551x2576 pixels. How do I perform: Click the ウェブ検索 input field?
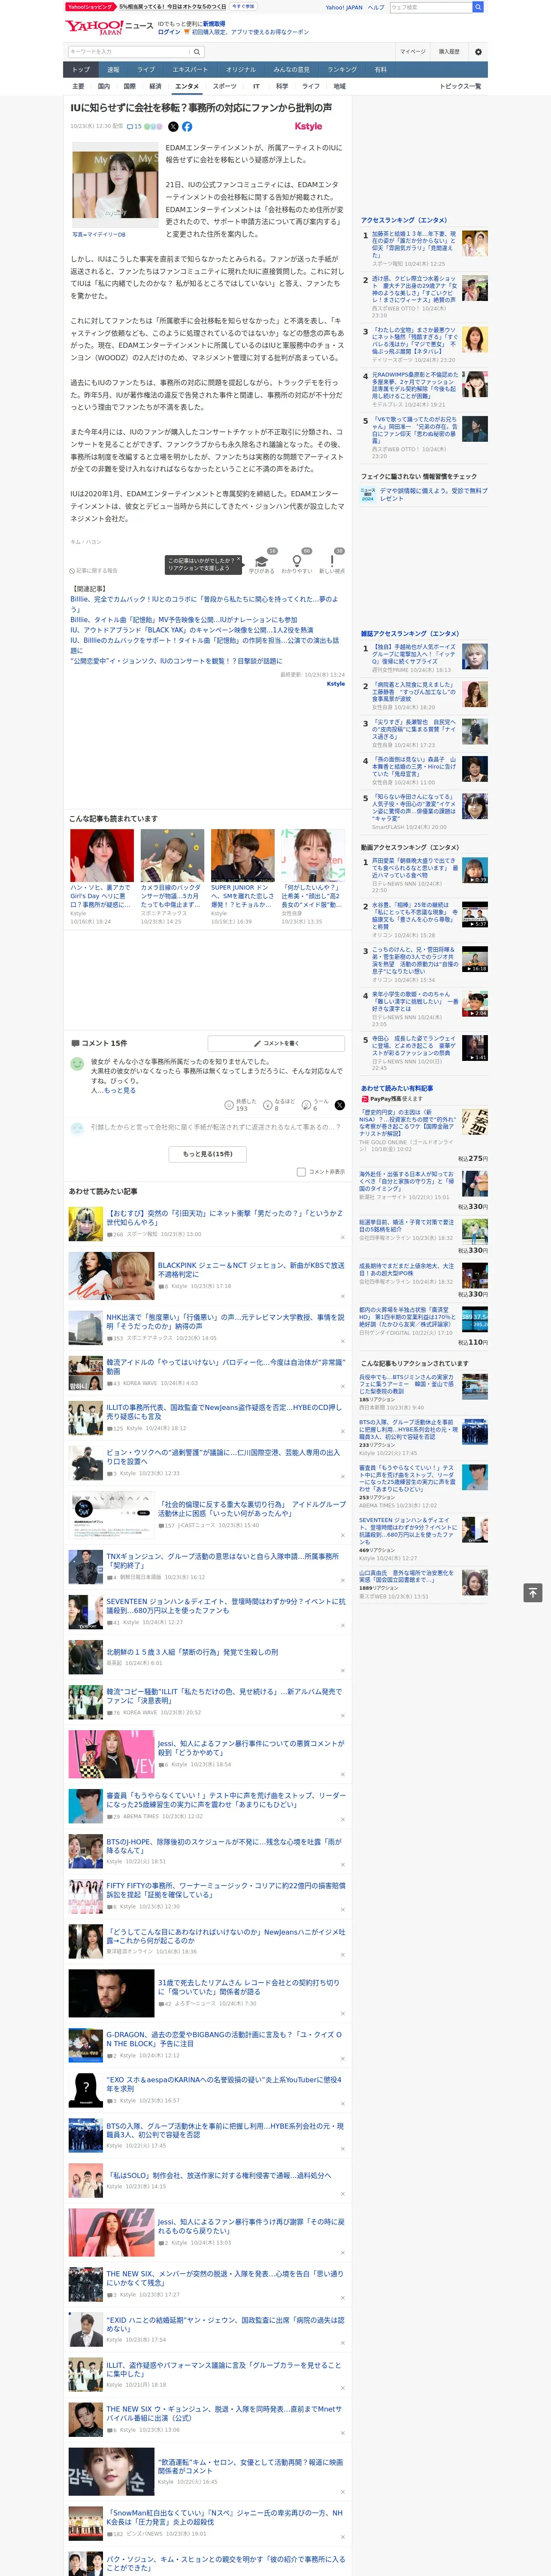[x=431, y=7]
